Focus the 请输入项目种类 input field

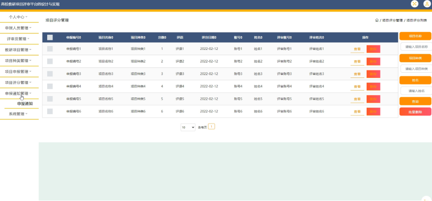point(416,68)
